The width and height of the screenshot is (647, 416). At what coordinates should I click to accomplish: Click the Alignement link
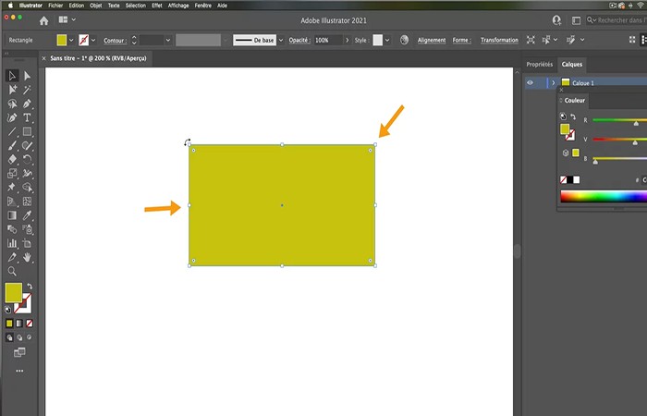pos(431,41)
